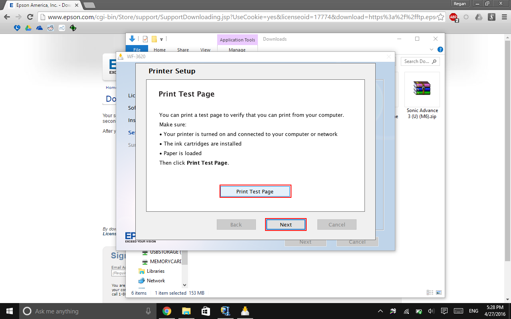Open File Explorer from the taskbar

pyautogui.click(x=186, y=311)
